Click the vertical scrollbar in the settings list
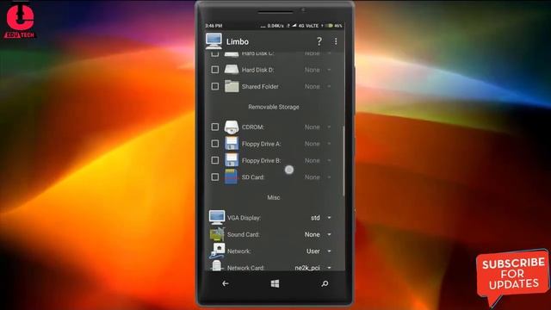The height and width of the screenshot is (310, 551). tap(344, 161)
